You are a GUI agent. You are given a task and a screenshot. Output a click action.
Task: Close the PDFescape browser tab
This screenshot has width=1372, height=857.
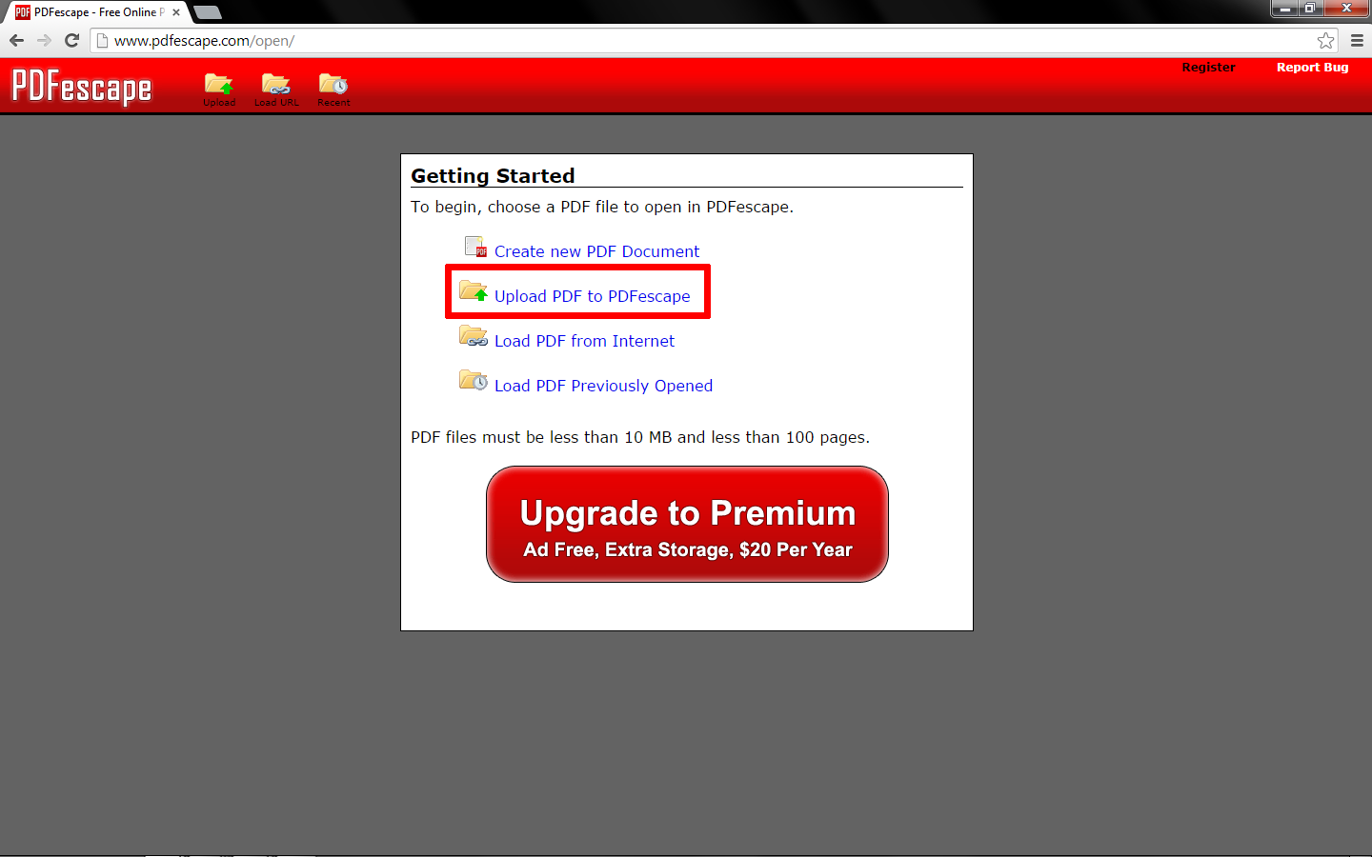coord(176,12)
